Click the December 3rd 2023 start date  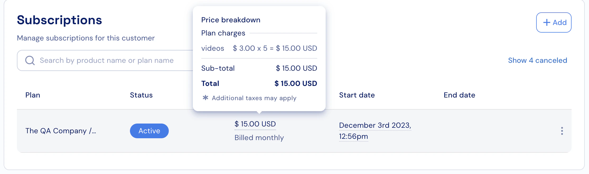375,131
